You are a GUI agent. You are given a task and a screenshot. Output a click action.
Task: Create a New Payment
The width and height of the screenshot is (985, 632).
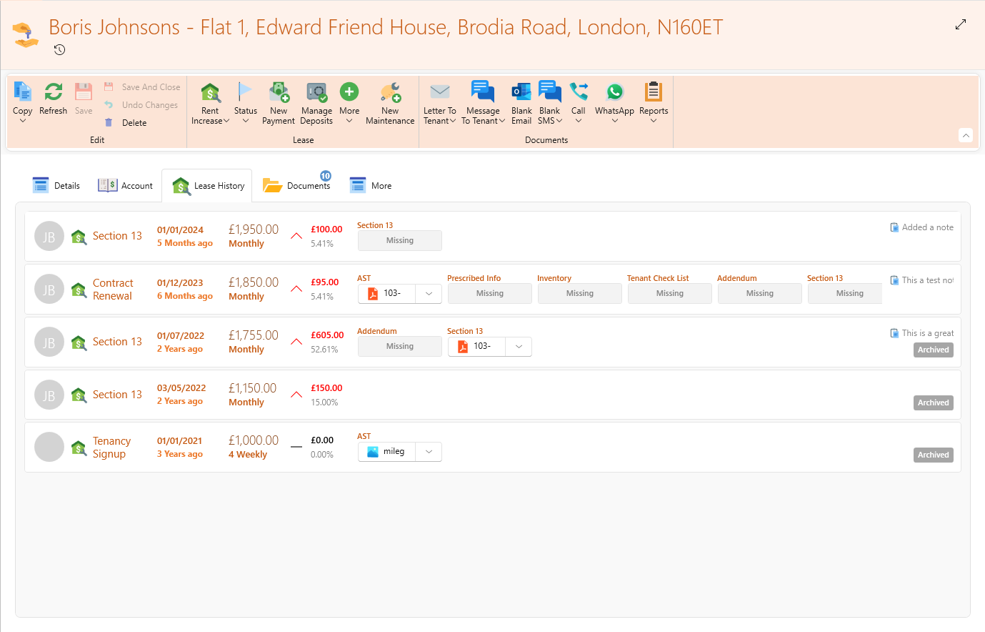(279, 103)
